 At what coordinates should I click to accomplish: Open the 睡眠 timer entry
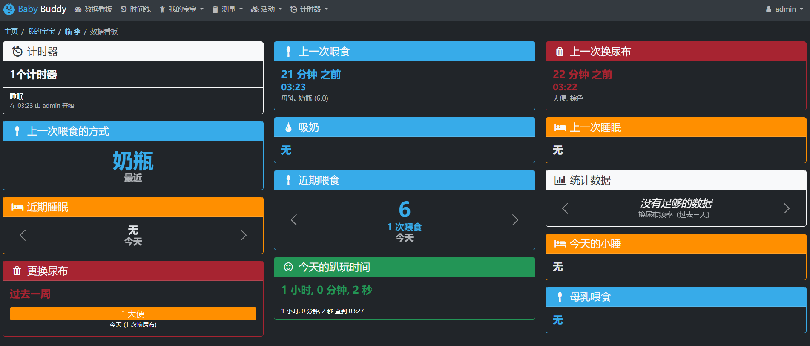[17, 97]
